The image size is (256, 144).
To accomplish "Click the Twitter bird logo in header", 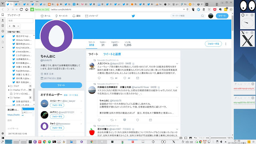I will 133,16.
